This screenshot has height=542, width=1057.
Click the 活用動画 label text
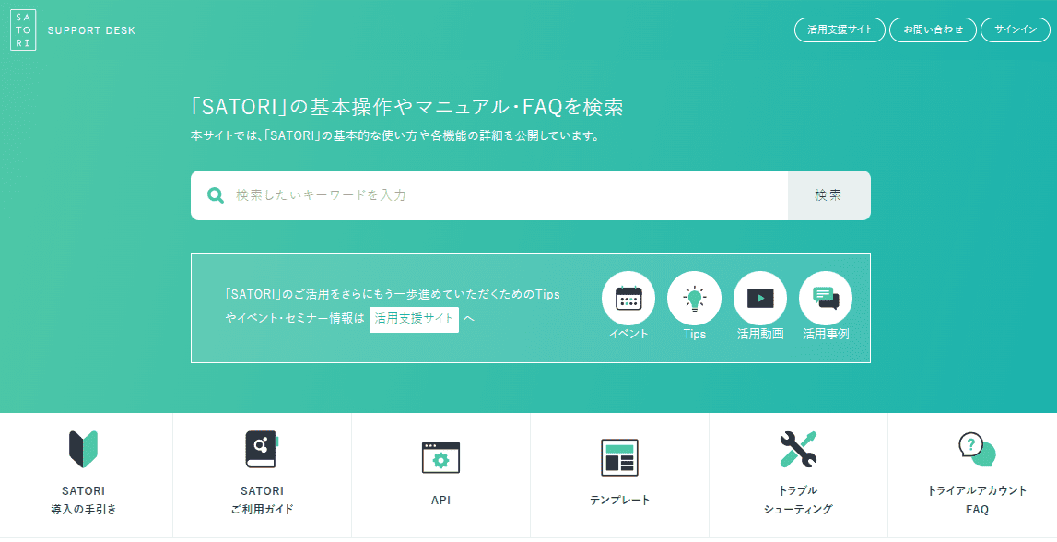click(759, 334)
